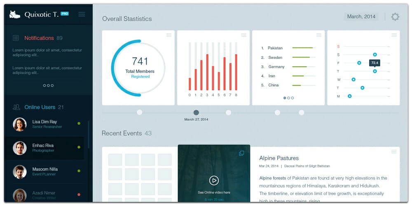Screen dimensions: 412x206
Task: Click the Friday slider handle
Action: [359, 63]
